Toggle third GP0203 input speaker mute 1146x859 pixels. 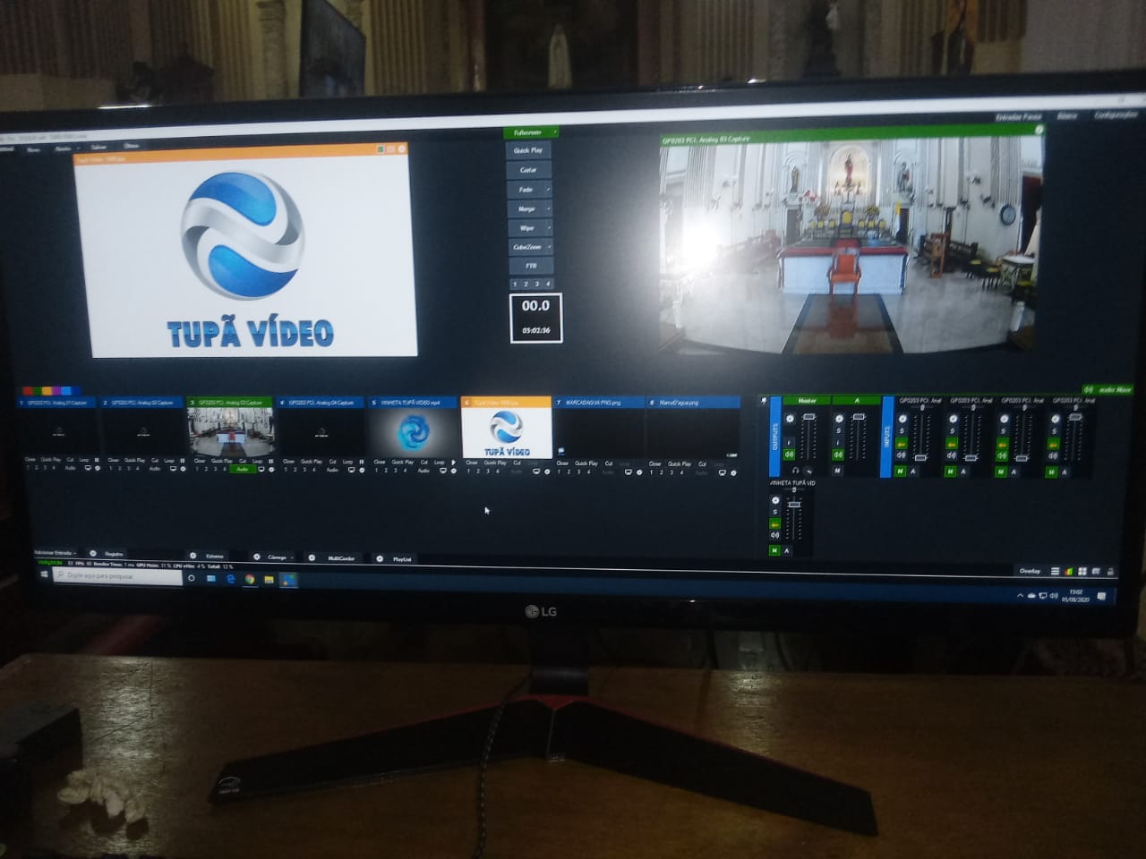1002,455
